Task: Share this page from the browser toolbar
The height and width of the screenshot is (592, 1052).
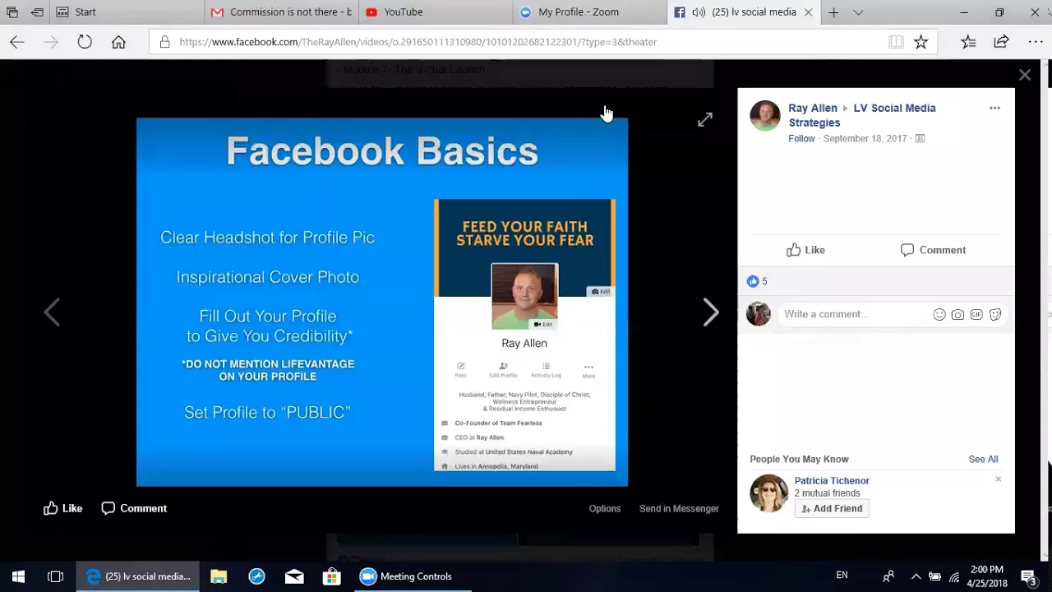Action: [x=1001, y=42]
